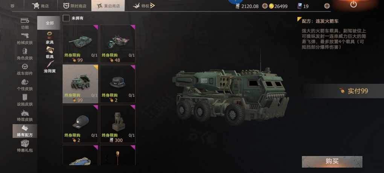Open the 枪械皮肤 gun skins category
Screen dimensions: 384x173
25,38
